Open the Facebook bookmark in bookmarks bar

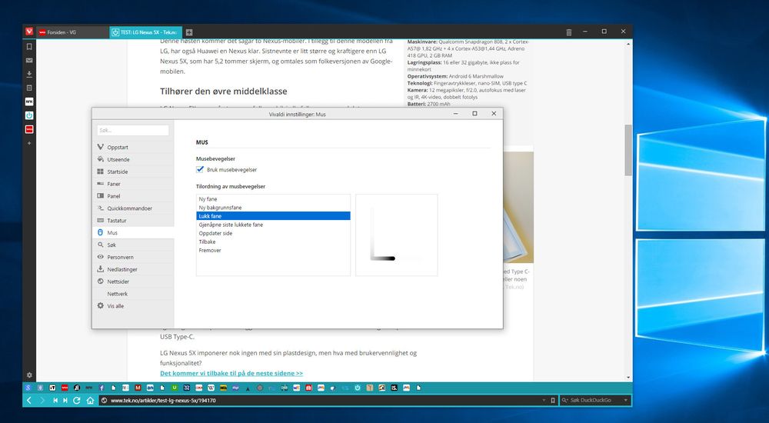click(x=102, y=388)
